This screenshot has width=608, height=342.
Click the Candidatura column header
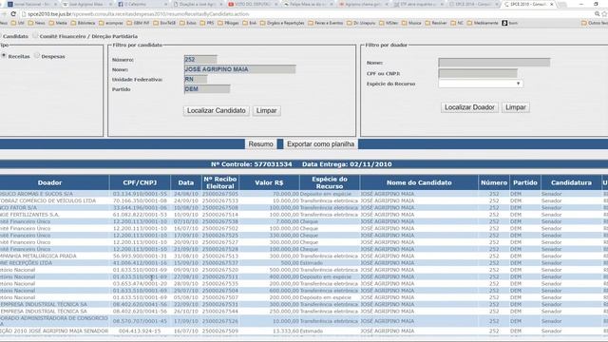coord(571,182)
